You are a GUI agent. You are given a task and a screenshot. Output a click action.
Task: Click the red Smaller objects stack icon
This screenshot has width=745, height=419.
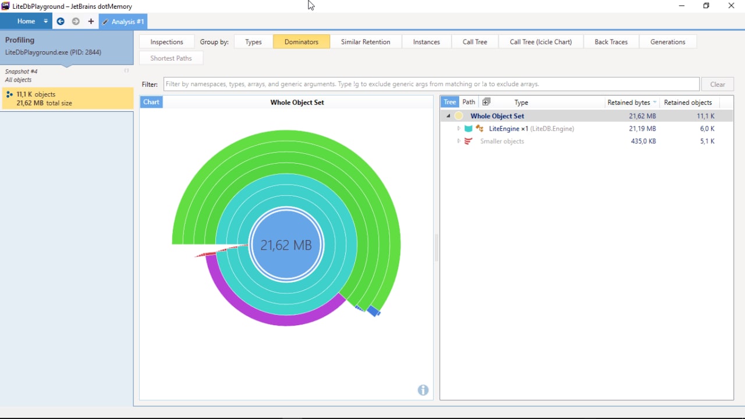pos(469,142)
